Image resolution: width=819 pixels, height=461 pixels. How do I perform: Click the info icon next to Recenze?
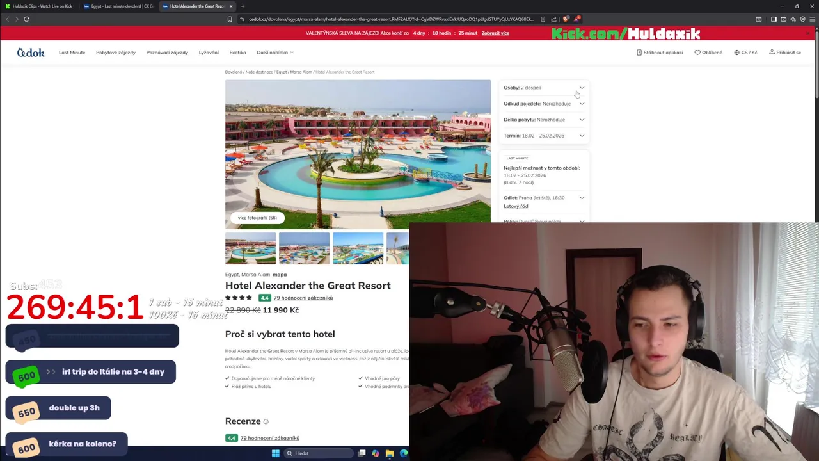tap(266, 421)
